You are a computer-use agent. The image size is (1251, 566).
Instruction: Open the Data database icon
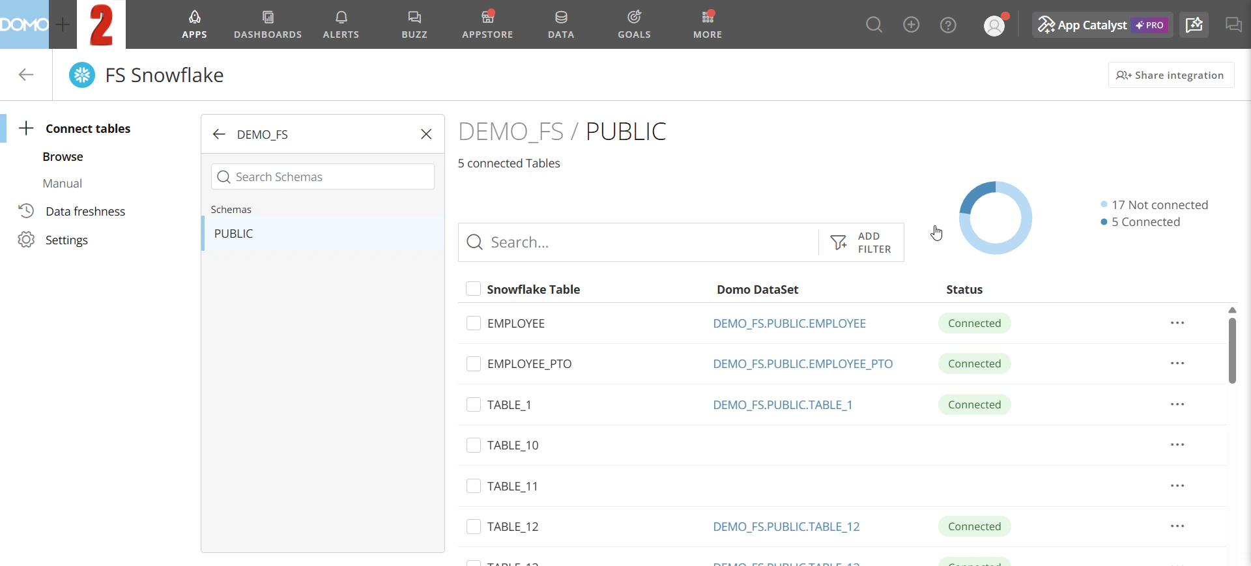[561, 17]
